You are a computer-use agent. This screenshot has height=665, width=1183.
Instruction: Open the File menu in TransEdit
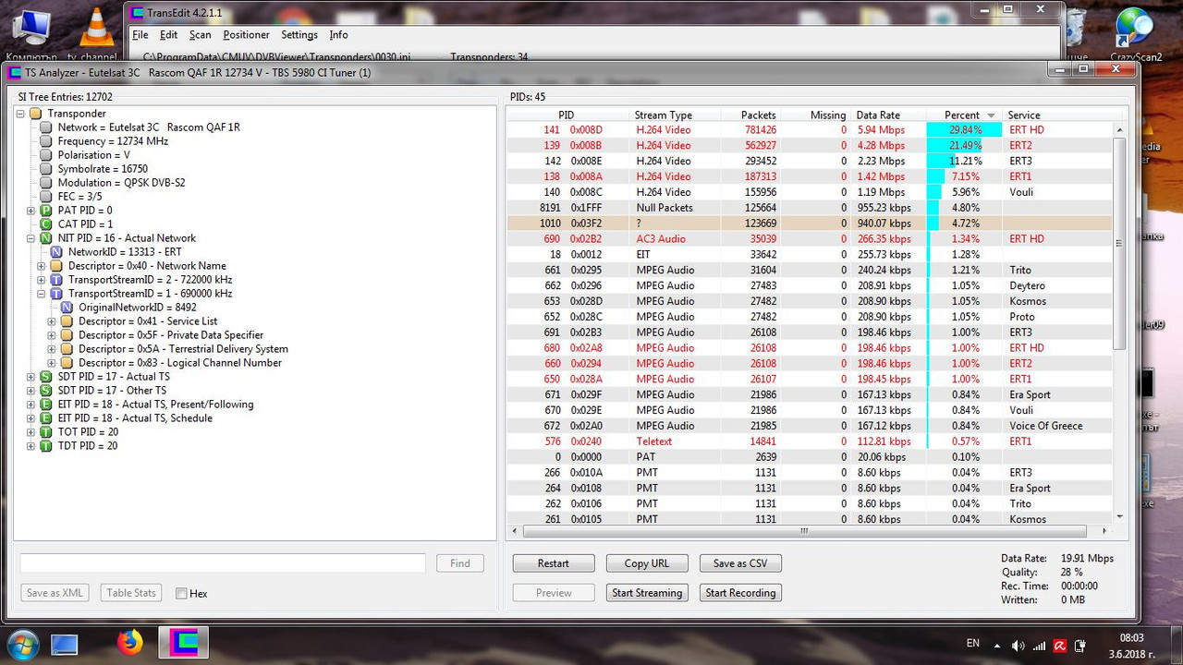140,35
